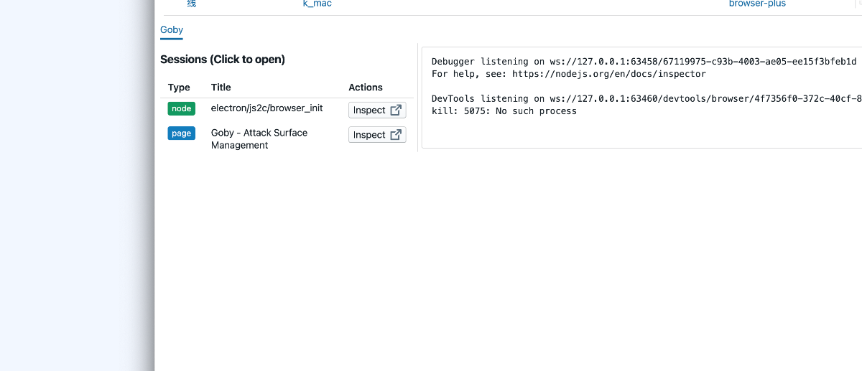Select the Debugger listening log line
The width and height of the screenshot is (862, 371).
point(644,62)
